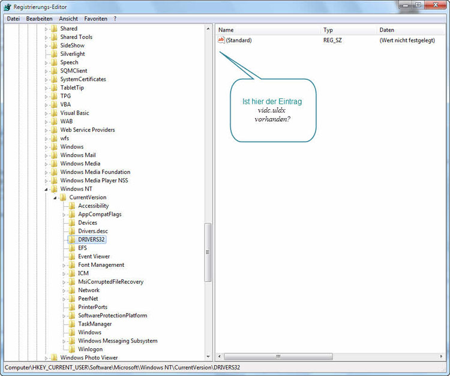Click the Winlogon folder icon
This screenshot has height=376, width=450.
point(71,349)
